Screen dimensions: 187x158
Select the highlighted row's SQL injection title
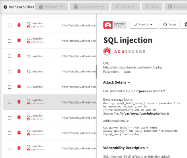35,100
